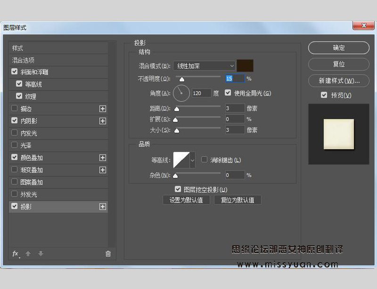Click the 设置为默认值 button

point(186,200)
